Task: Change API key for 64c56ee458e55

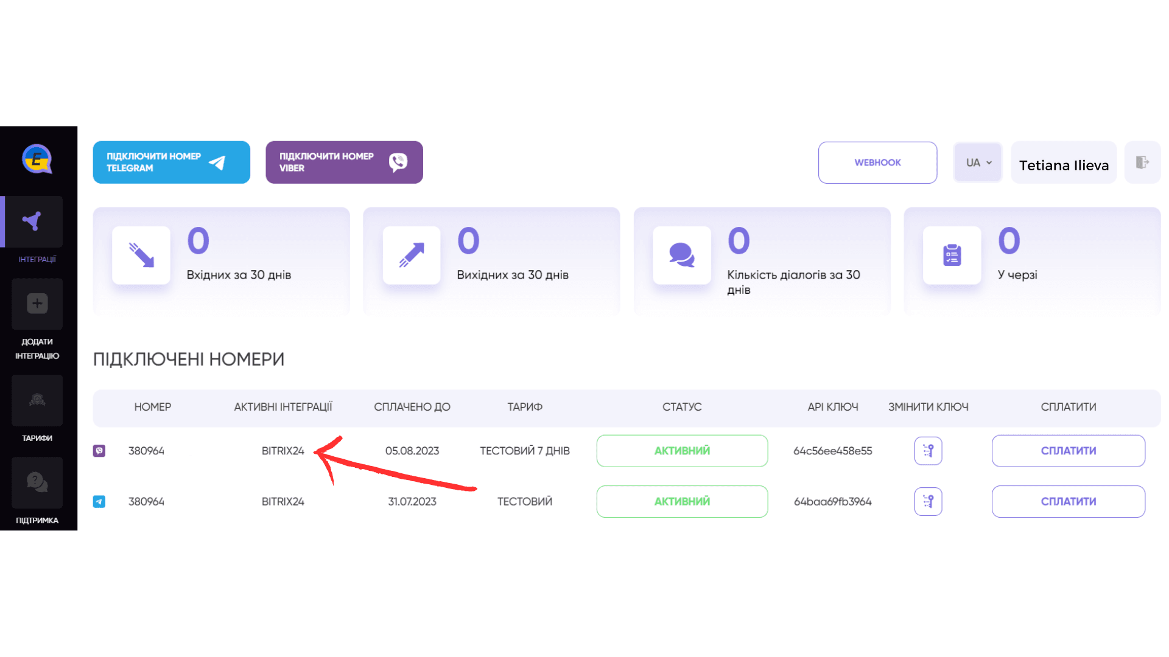Action: coord(928,451)
